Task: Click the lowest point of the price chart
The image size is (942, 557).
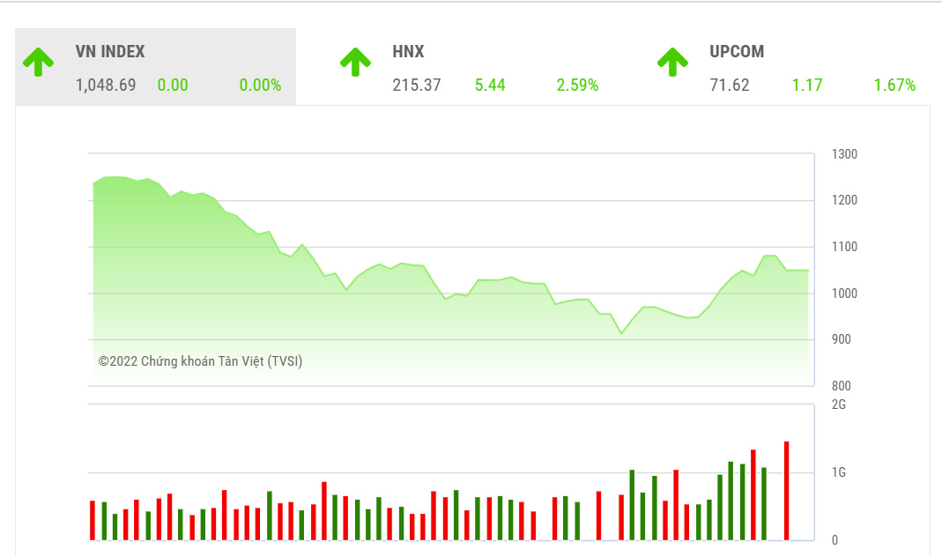Action: 621,333
